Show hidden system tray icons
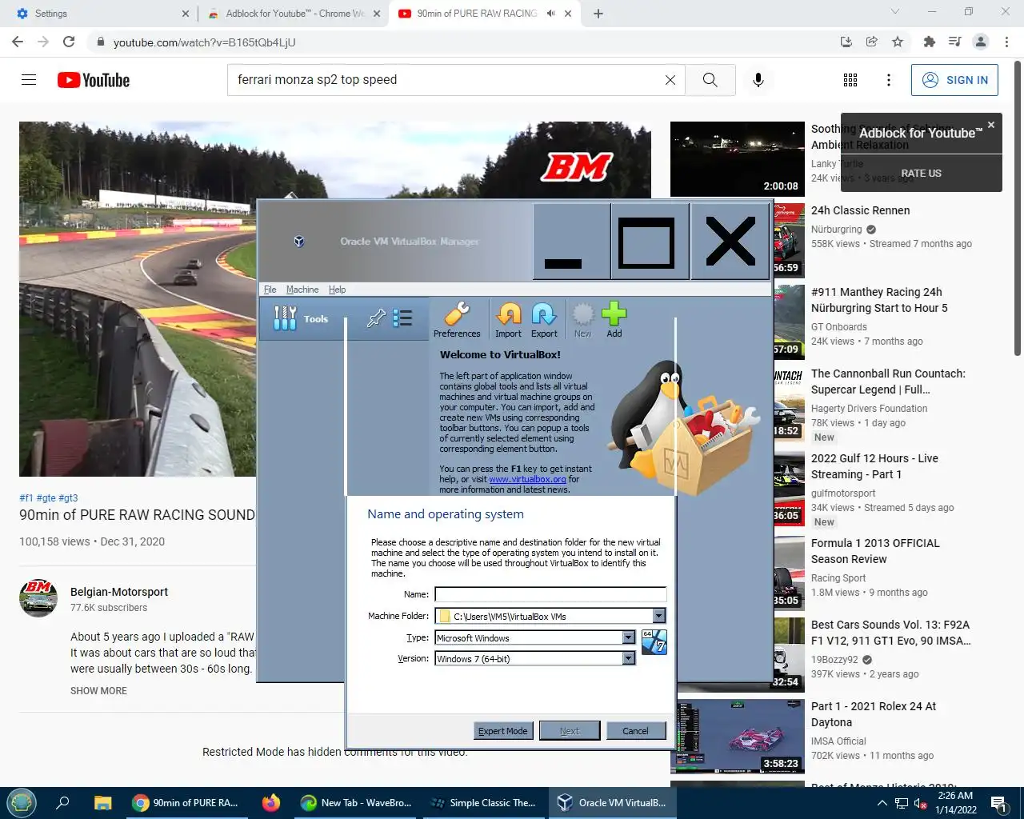Image resolution: width=1024 pixels, height=819 pixels. pos(882,803)
